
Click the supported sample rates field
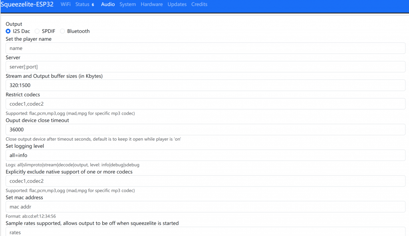(205, 232)
